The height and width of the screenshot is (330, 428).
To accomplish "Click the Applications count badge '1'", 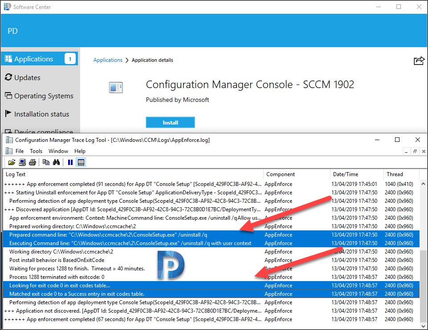I will 70,59.
